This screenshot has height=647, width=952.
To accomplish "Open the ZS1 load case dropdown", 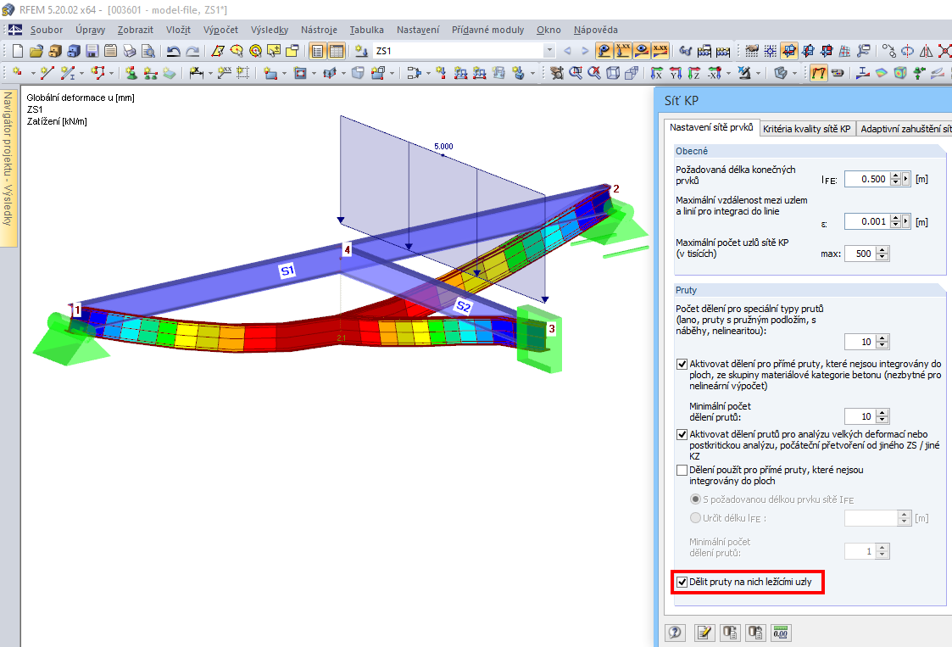I will click(x=548, y=51).
